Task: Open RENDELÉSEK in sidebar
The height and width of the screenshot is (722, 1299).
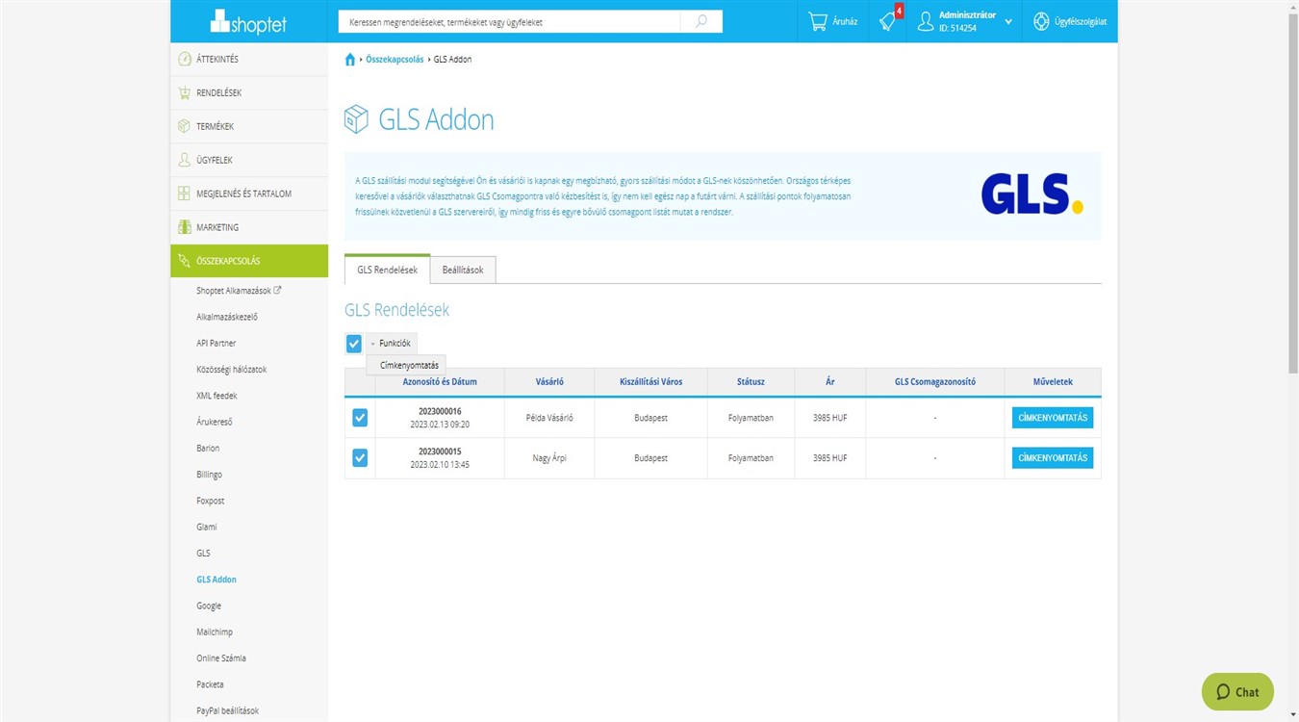Action: click(x=249, y=92)
